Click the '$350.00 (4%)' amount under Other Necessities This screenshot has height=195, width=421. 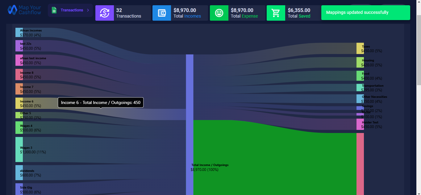tap(372, 102)
